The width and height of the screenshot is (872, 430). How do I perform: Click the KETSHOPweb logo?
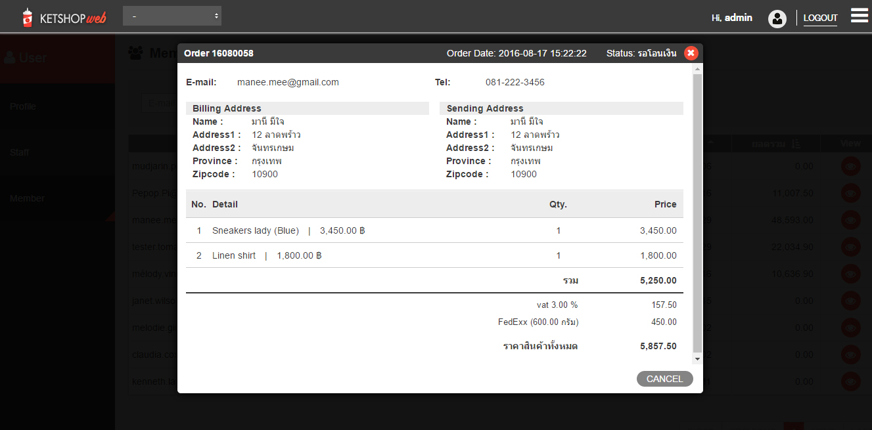pos(64,18)
